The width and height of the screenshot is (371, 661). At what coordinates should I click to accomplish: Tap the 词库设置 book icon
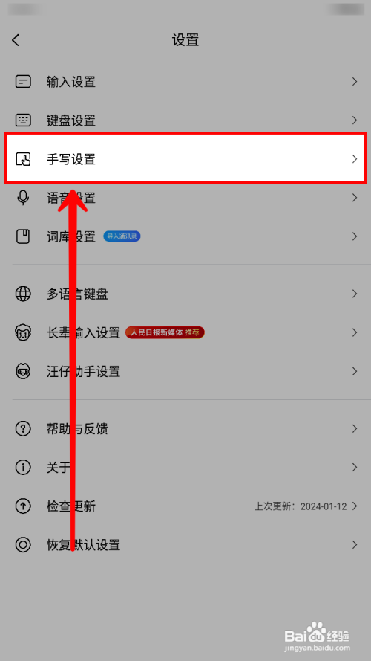click(x=23, y=236)
